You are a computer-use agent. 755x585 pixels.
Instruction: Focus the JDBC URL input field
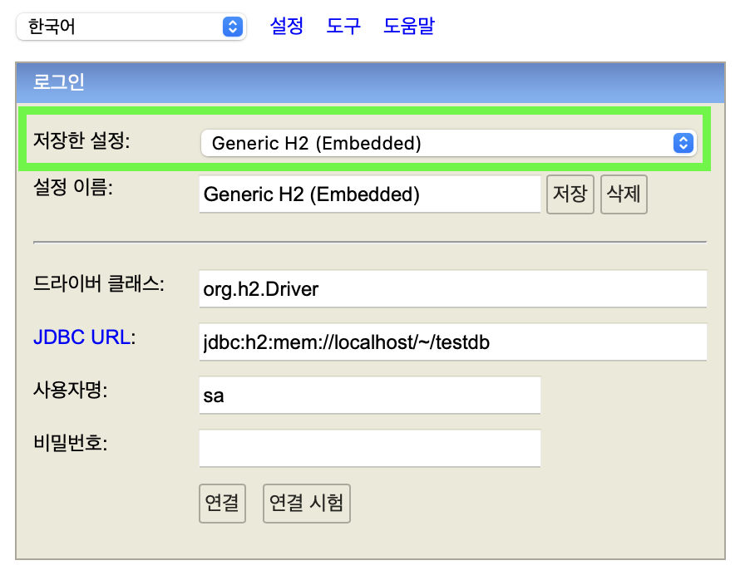pyautogui.click(x=452, y=342)
